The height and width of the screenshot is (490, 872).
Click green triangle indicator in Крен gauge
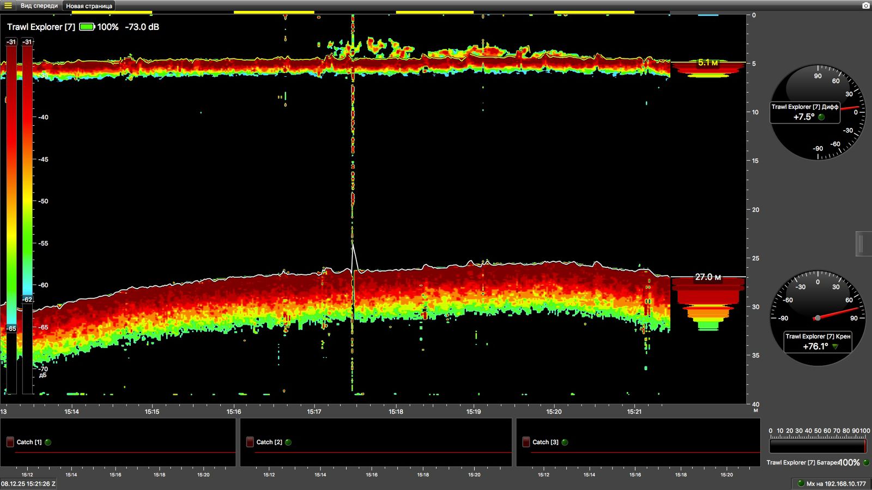(835, 346)
